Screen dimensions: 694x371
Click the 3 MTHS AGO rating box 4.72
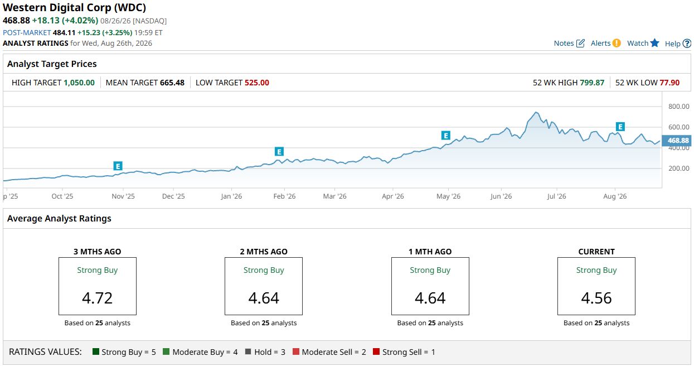pos(98,286)
